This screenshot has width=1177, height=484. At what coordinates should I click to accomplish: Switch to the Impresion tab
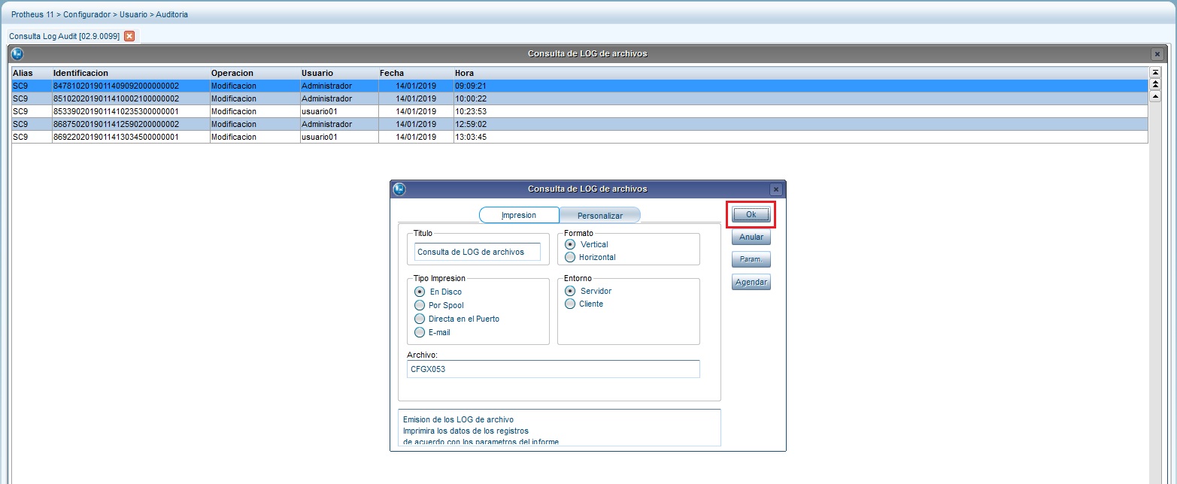pyautogui.click(x=519, y=215)
